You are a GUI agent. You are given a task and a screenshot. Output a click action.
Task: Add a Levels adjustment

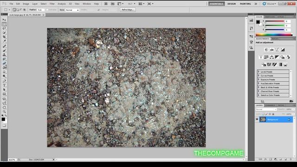[x=271, y=50]
